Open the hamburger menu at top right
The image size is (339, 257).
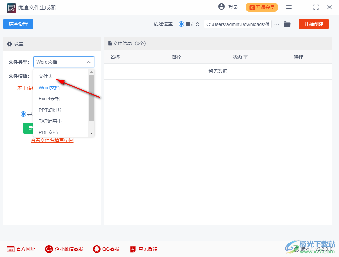coord(289,7)
